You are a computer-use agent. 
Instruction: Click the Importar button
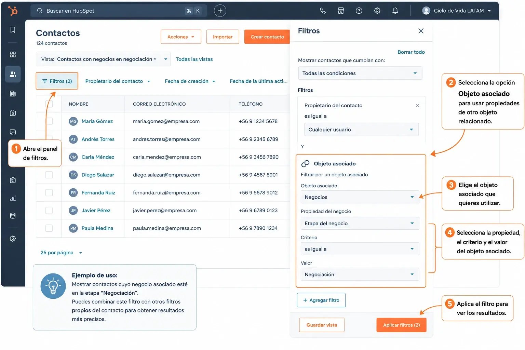(223, 37)
